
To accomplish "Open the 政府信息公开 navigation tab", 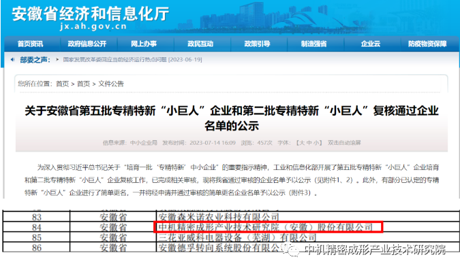I will tap(87, 44).
